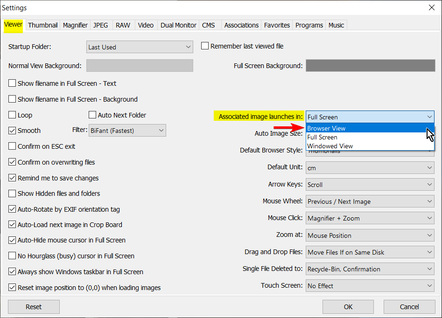The image size is (442, 318).
Task: Change the Normal View Background color
Action: (x=140, y=65)
